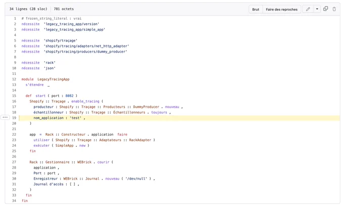The width and height of the screenshot is (344, 211).
Task: Click the s'étendre keyword
Action: (34, 85)
